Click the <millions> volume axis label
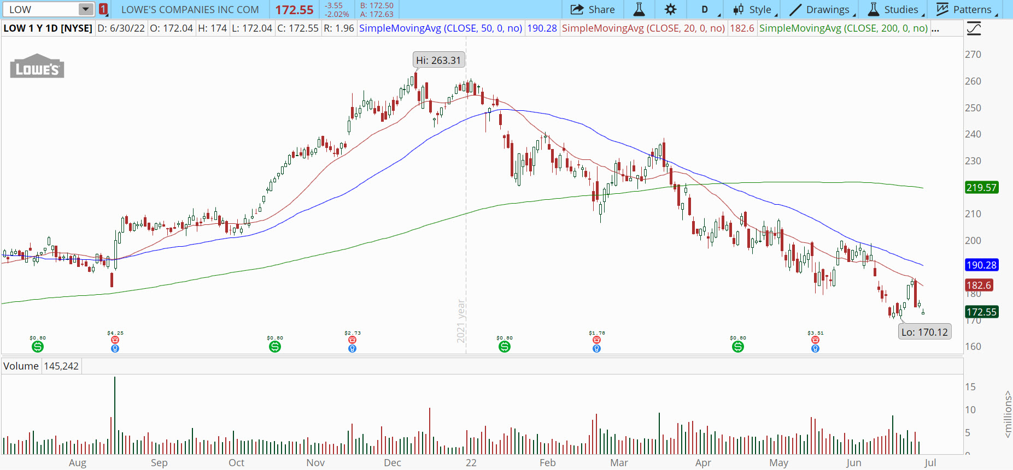1013x470 pixels. 1007,414
